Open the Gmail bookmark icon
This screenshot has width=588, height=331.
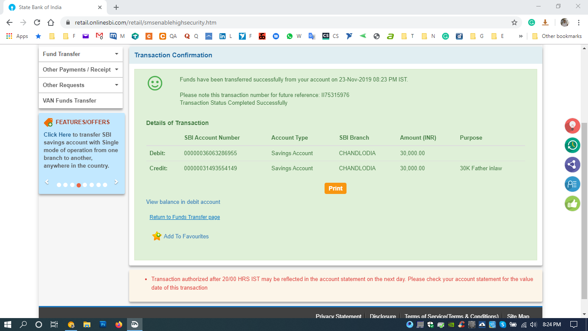click(x=99, y=36)
